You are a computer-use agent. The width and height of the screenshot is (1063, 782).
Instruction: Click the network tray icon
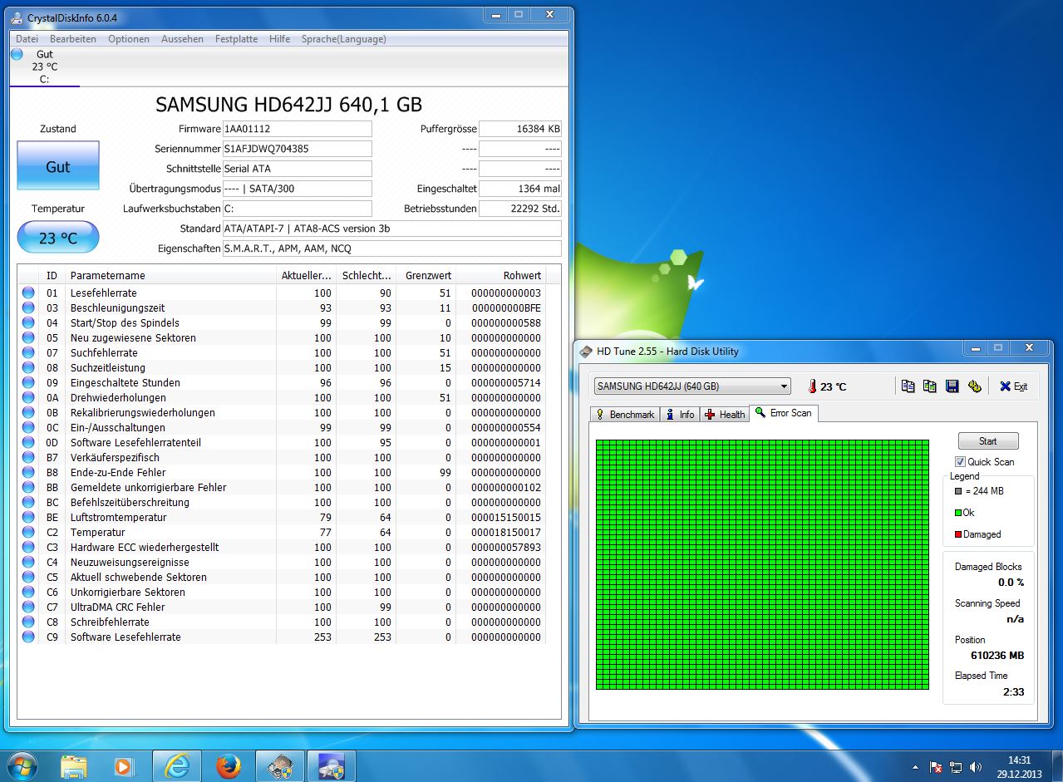pyautogui.click(x=956, y=766)
